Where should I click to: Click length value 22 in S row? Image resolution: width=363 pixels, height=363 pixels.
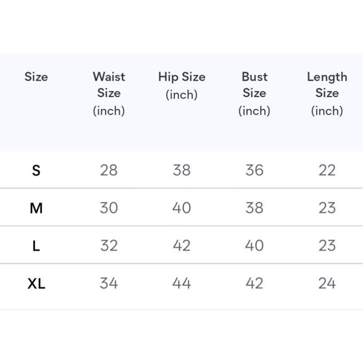(327, 170)
